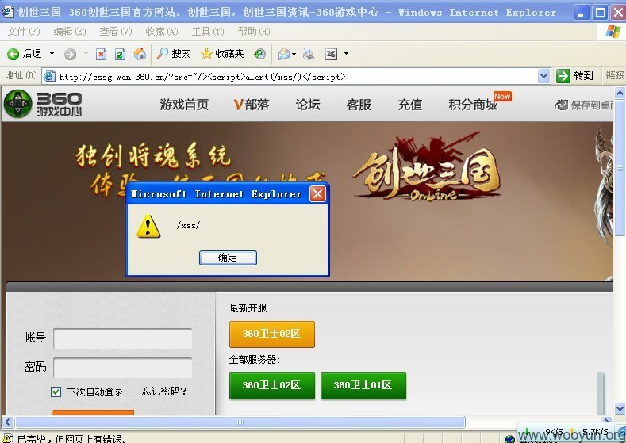The width and height of the screenshot is (626, 443).
Task: Open the 查看(V) menu
Action: [116, 31]
